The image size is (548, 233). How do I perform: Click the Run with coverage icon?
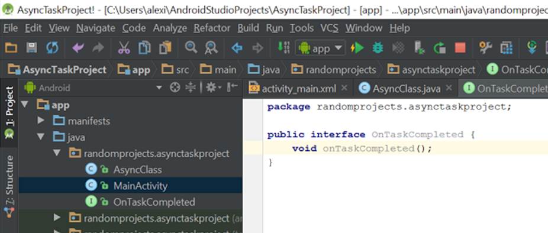click(x=398, y=48)
